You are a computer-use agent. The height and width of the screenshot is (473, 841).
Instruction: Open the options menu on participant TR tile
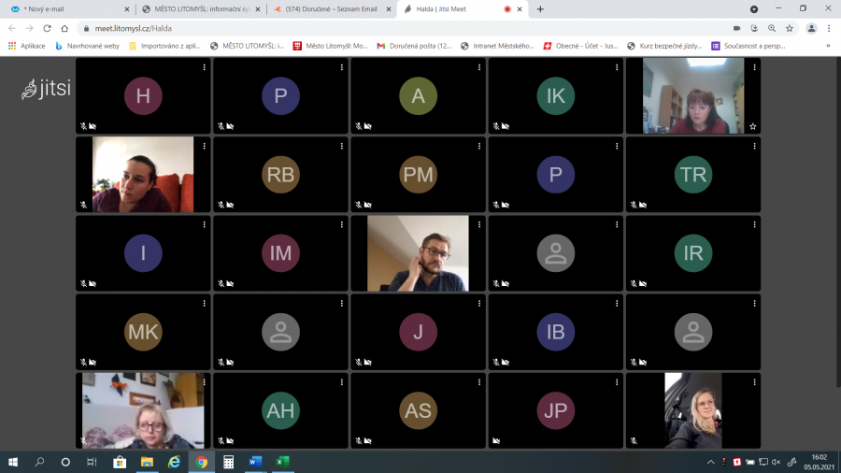pos(755,146)
